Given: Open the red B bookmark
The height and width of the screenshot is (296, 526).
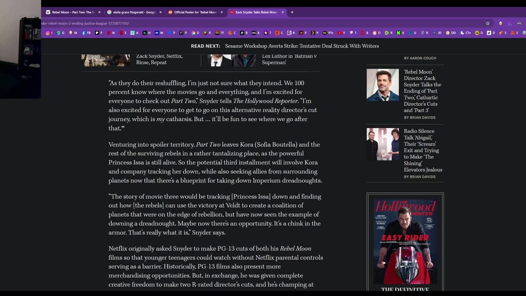Looking at the screenshot, I should pyautogui.click(x=365, y=33).
